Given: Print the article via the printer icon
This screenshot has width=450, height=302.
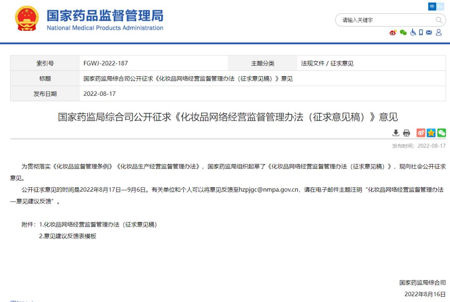Looking at the screenshot, I should coord(406,132).
